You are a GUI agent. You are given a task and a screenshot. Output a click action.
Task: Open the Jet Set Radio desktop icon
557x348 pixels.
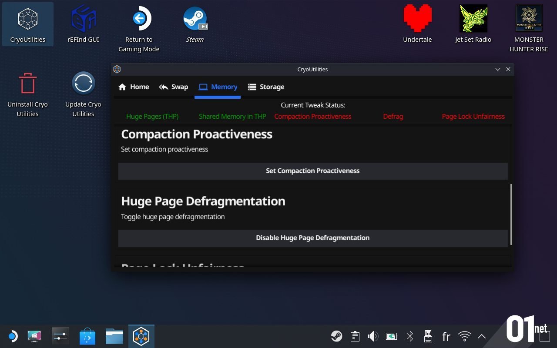coord(473,24)
